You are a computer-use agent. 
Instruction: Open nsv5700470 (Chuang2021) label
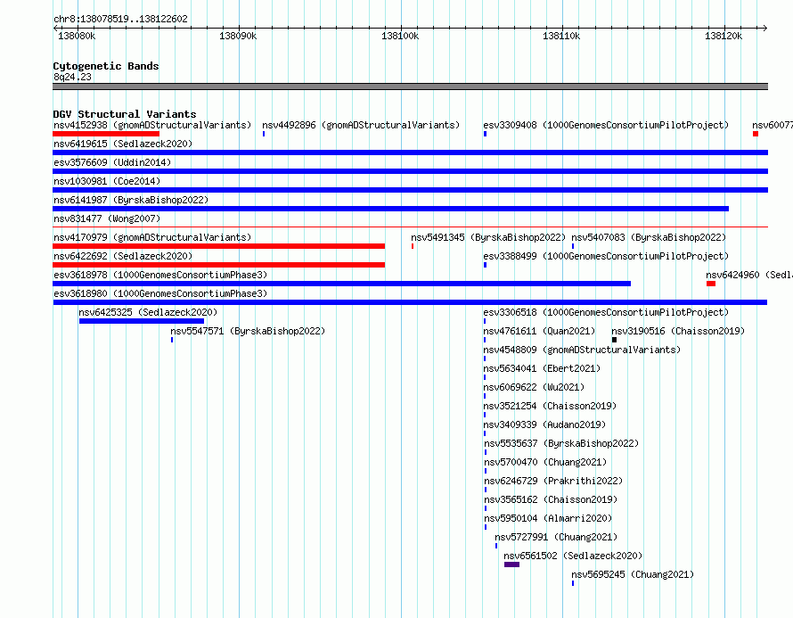click(x=545, y=462)
